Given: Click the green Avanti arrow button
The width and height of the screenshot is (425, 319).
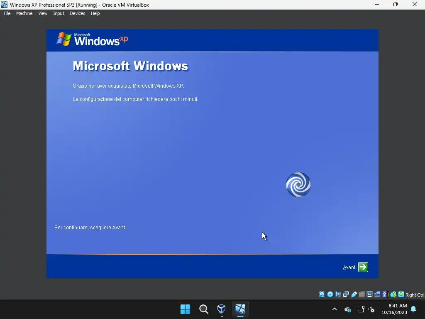Looking at the screenshot, I should point(363,267).
